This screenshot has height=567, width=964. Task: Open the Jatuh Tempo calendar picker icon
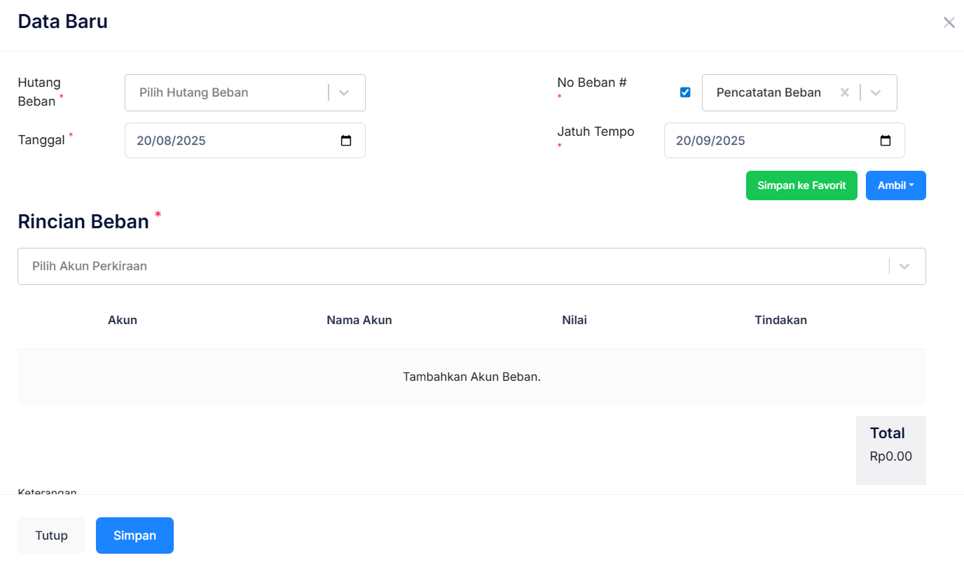pyautogui.click(x=886, y=141)
